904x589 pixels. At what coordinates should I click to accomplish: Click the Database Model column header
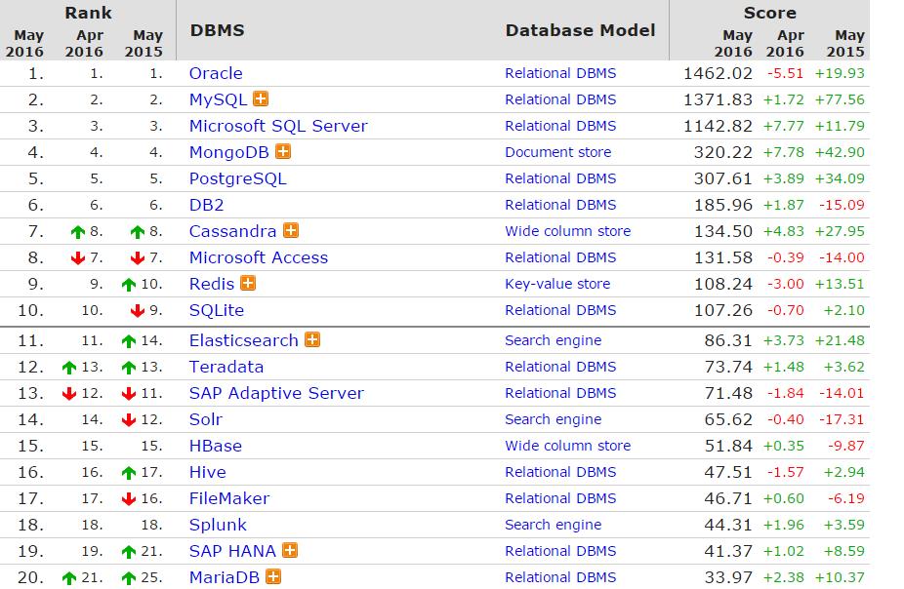click(581, 30)
